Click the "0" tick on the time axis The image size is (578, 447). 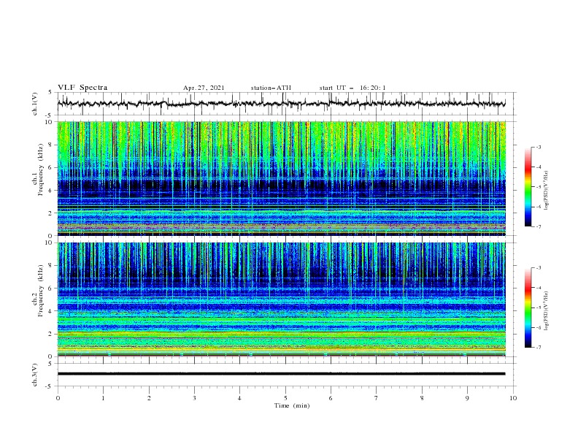pos(58,398)
